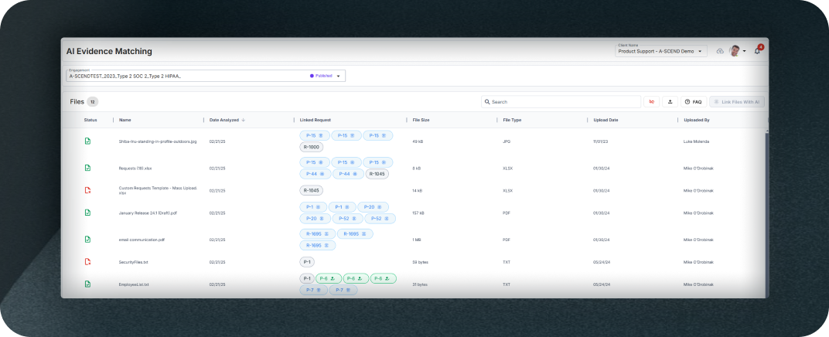This screenshot has height=337, width=829.
Task: Click file size 31 bytes
Action: click(419, 284)
